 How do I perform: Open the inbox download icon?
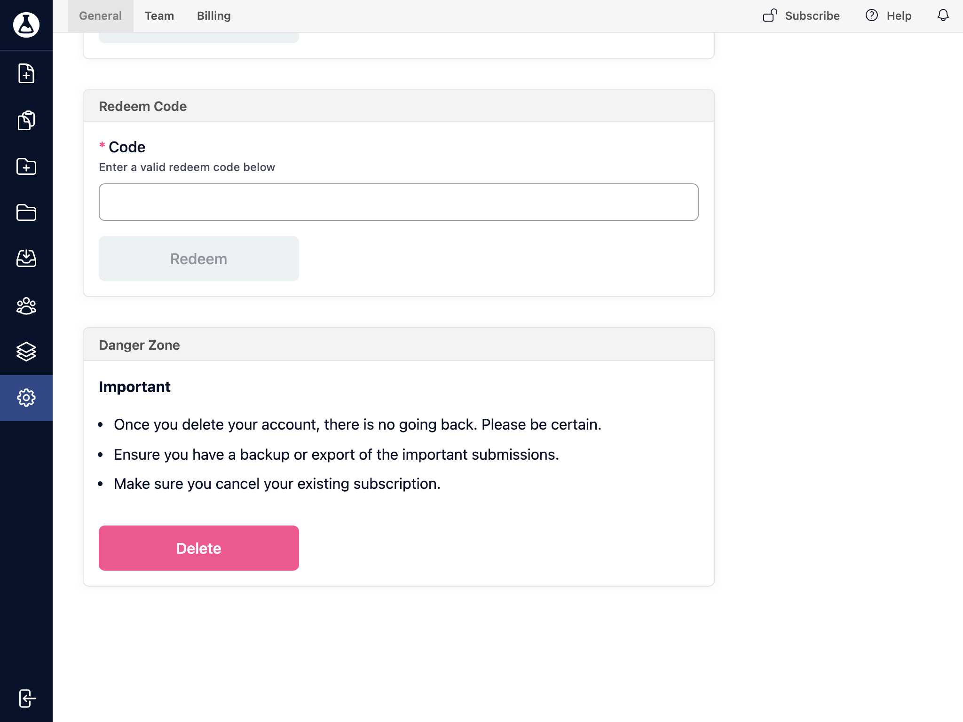tap(26, 258)
